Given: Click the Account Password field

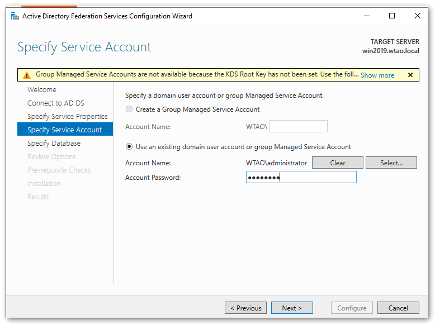Looking at the screenshot, I should tap(301, 178).
